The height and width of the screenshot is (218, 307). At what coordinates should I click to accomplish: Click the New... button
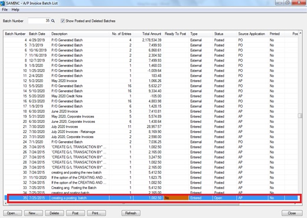[33, 213]
